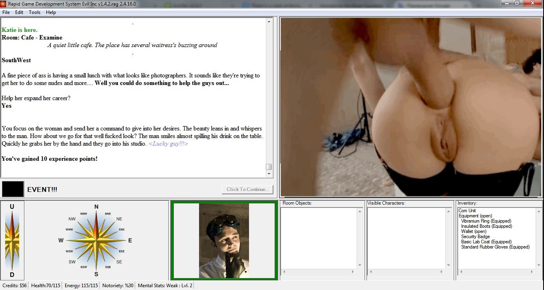Click the East point on the compass
Viewport: 544px width, 290px height.
pos(130,241)
